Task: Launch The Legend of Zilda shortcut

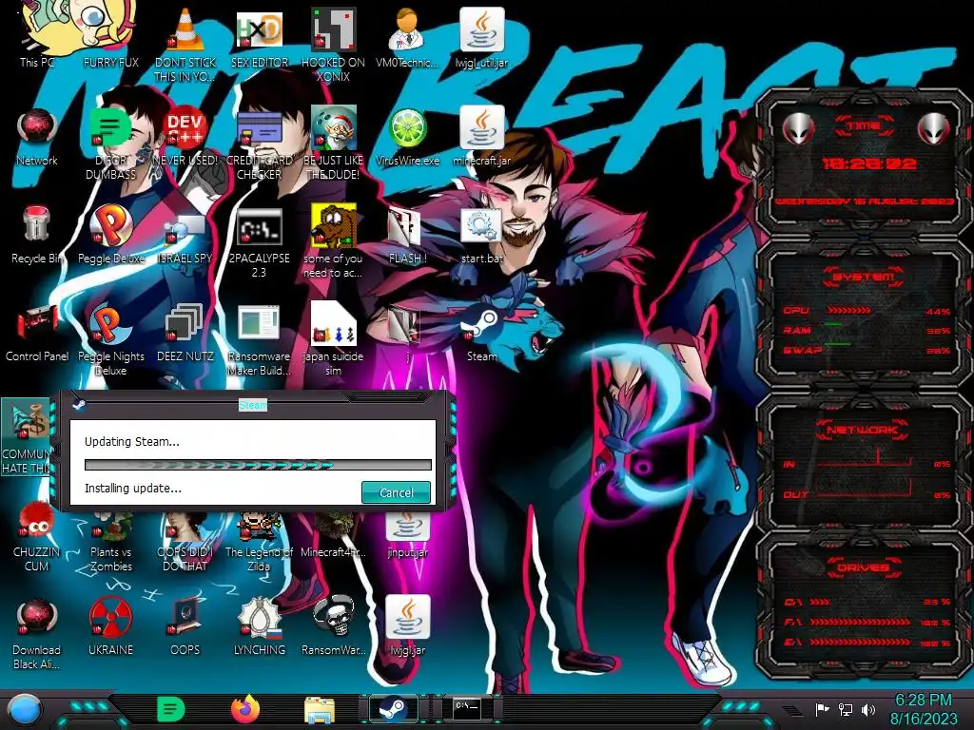Action: (x=259, y=539)
